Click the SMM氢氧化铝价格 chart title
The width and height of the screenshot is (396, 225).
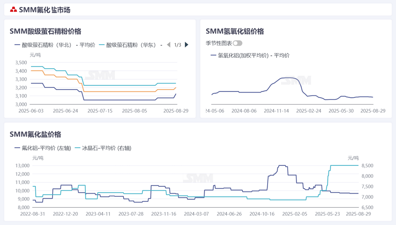click(235, 31)
